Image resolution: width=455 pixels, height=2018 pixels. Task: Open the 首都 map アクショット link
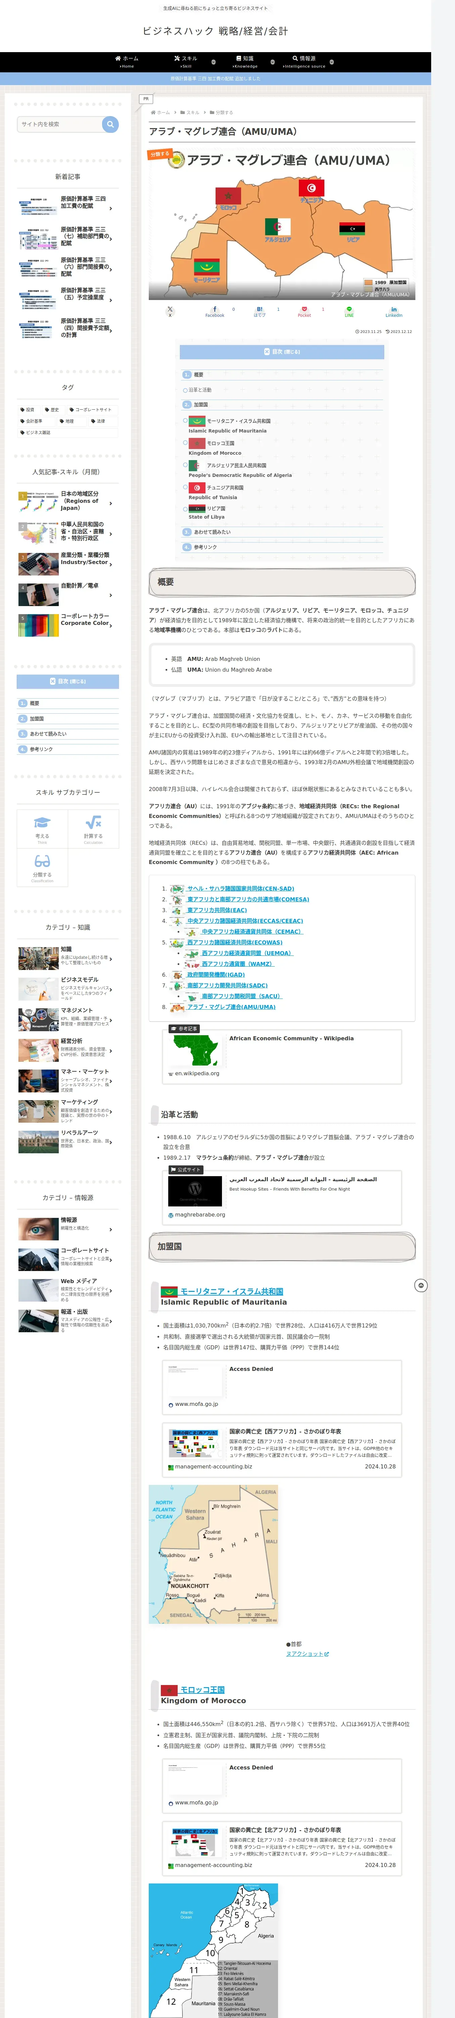tap(307, 1654)
